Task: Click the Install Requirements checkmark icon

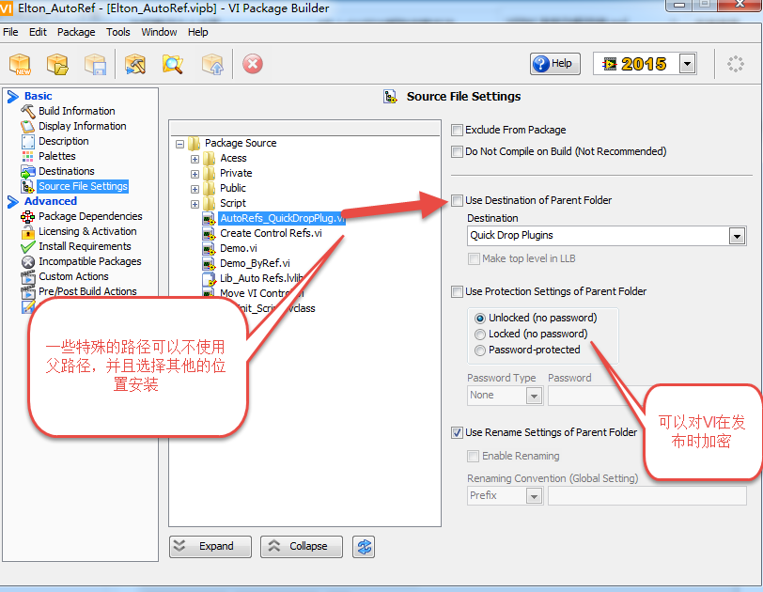Action: tap(28, 246)
